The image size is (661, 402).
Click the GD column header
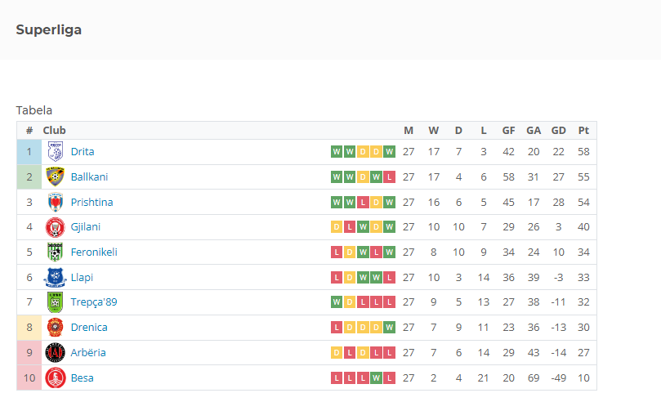tap(559, 131)
